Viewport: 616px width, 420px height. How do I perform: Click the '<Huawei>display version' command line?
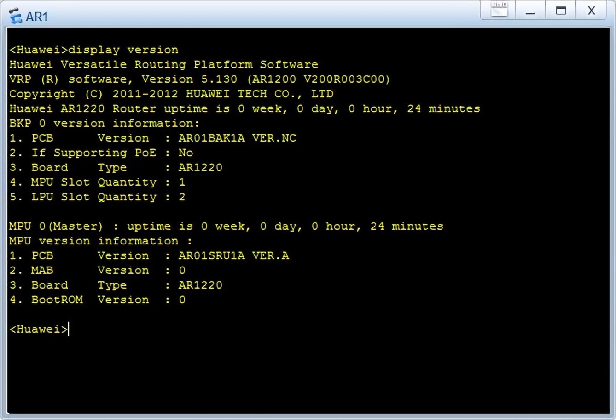(94, 50)
